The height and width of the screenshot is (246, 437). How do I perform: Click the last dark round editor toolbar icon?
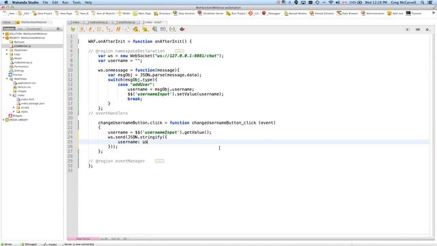coord(182,29)
